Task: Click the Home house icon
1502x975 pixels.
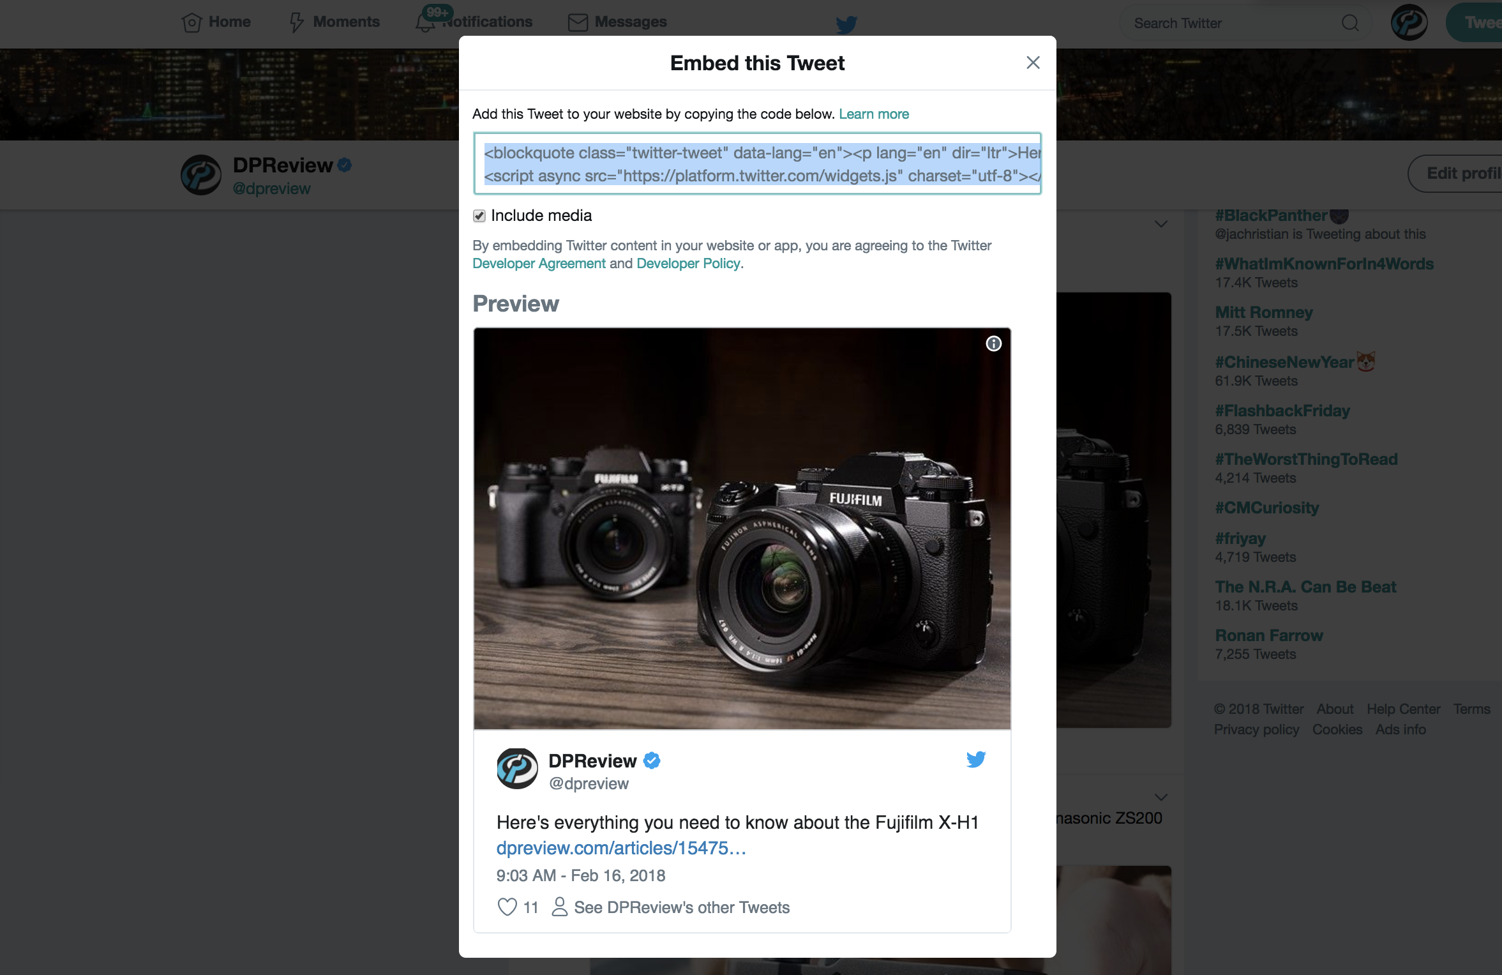Action: [192, 22]
